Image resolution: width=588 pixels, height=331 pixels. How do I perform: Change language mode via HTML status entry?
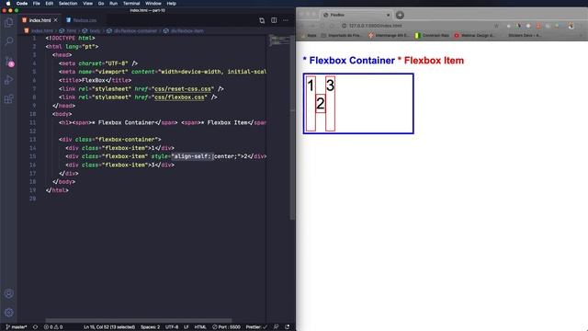tap(200, 327)
